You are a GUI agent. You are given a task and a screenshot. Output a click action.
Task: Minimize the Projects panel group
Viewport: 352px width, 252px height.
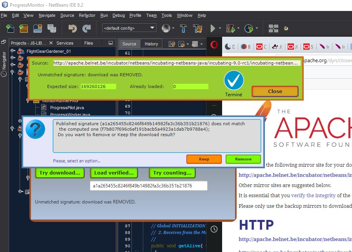point(111,43)
